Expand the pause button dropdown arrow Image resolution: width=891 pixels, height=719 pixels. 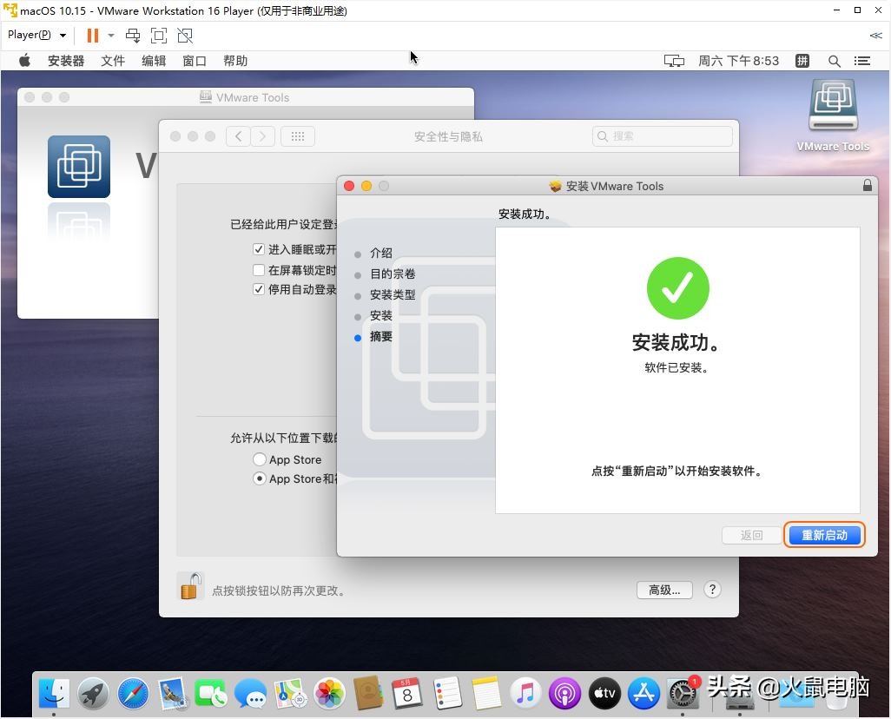click(110, 36)
